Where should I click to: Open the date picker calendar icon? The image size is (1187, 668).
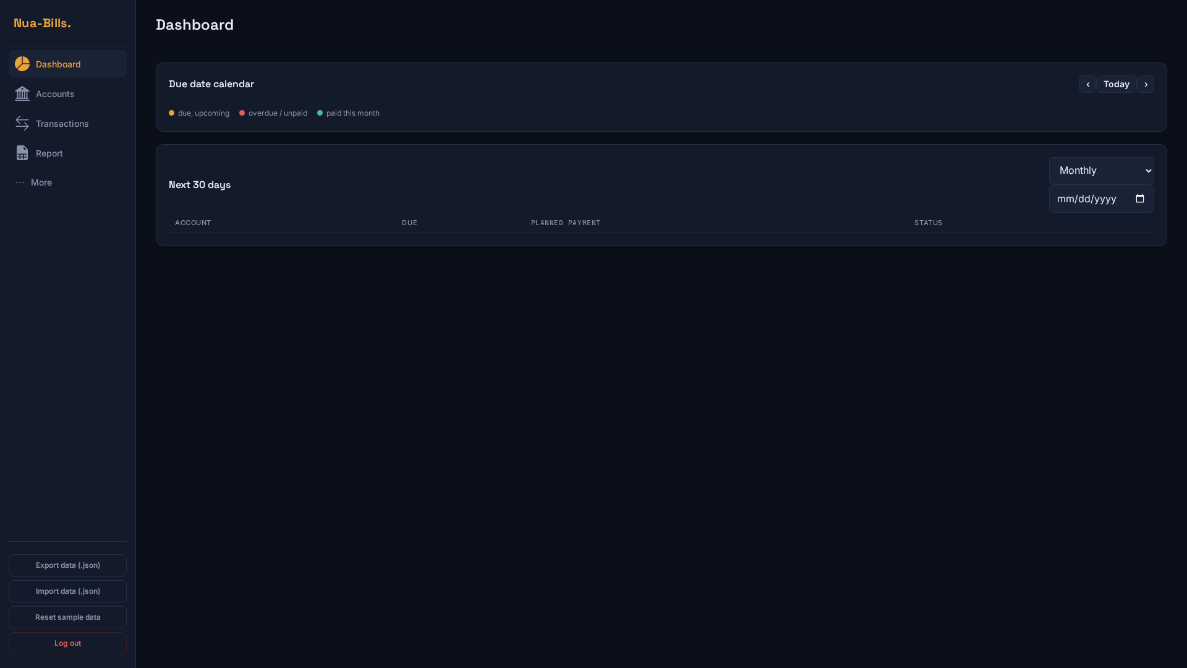click(1140, 199)
